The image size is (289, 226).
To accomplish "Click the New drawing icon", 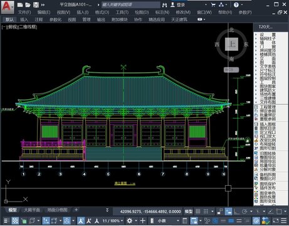I will coord(20,5).
